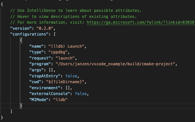Click the opening square bracket after configurations
The height and width of the screenshot is (122, 195).
[x=55, y=34]
